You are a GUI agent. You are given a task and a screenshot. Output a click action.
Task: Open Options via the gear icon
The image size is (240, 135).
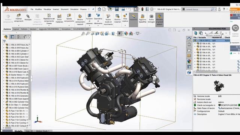tap(151, 9)
